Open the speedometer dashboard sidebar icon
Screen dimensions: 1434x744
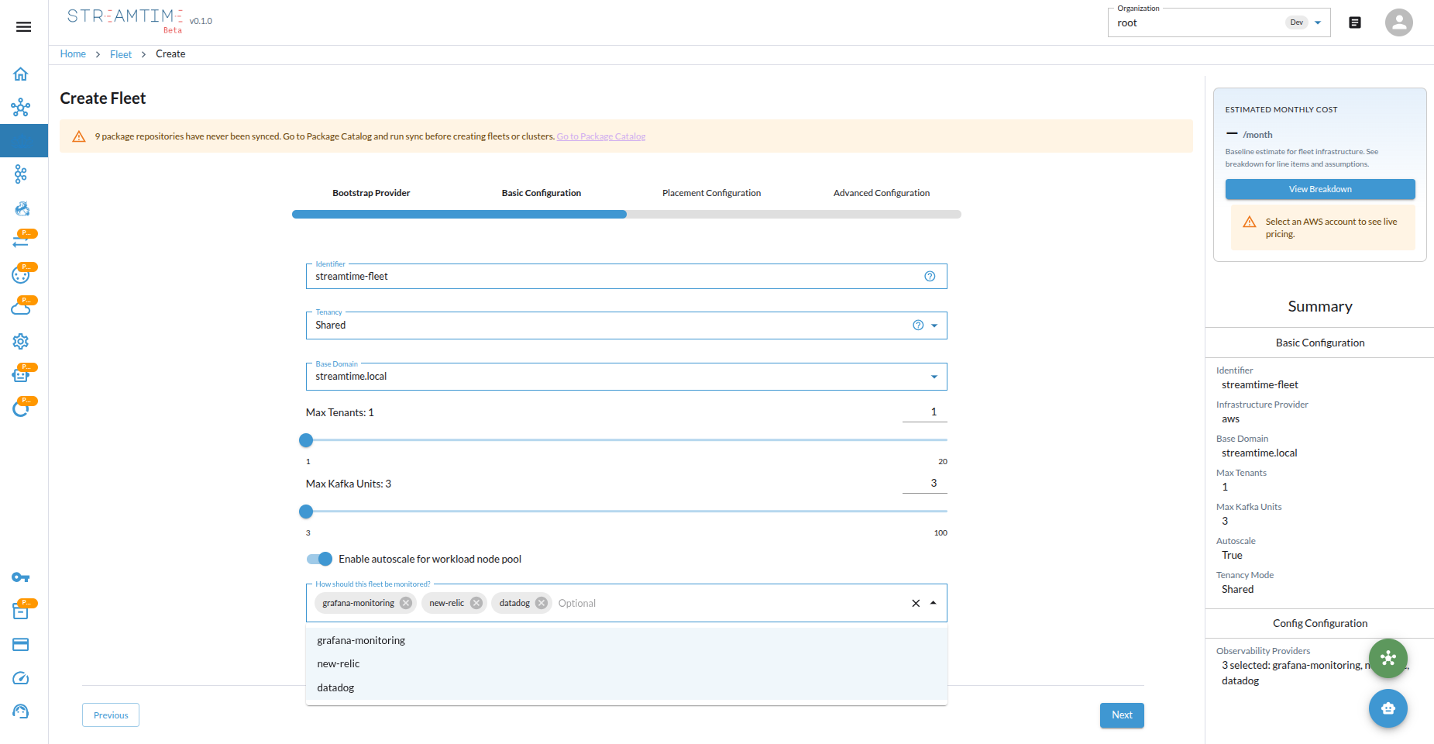point(21,678)
